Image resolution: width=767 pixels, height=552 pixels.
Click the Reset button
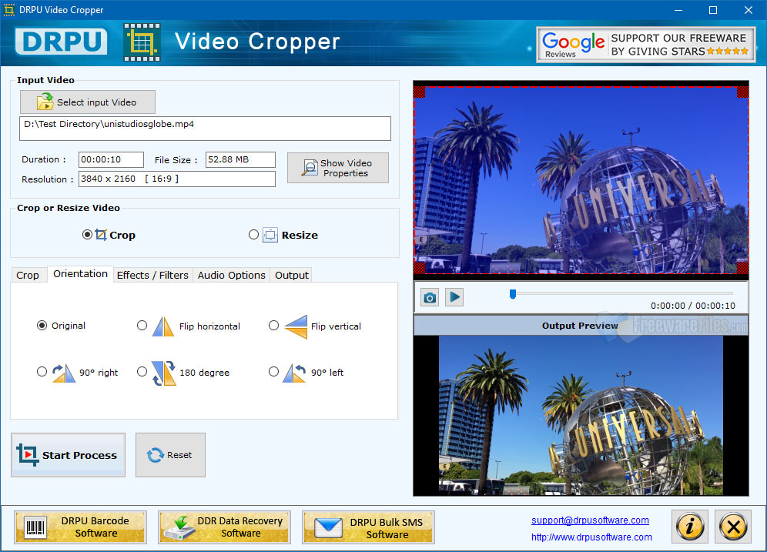[170, 455]
